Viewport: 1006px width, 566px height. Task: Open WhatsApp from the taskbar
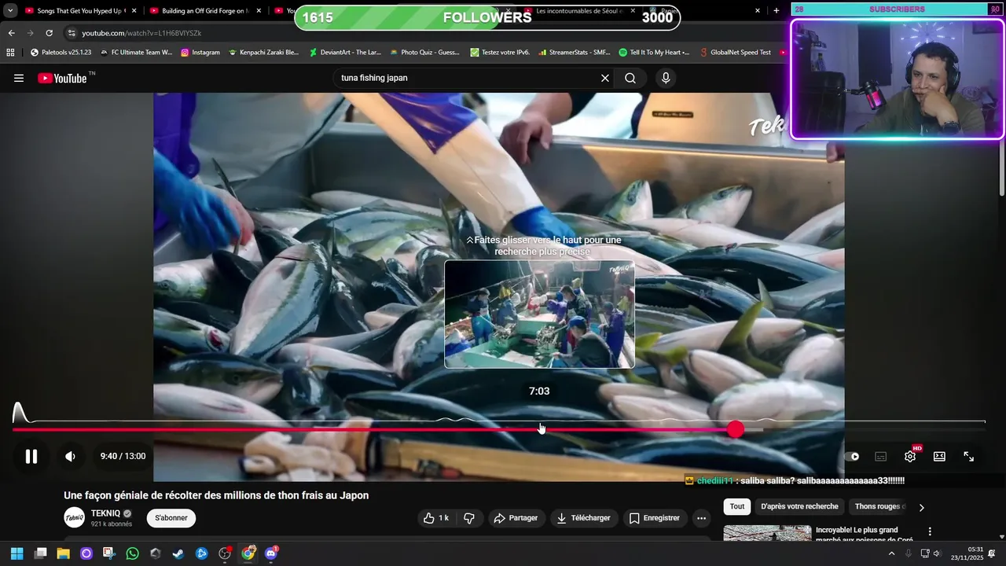click(x=132, y=553)
